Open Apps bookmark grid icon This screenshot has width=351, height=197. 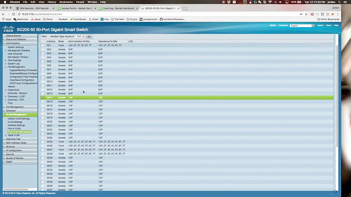coord(3,19)
